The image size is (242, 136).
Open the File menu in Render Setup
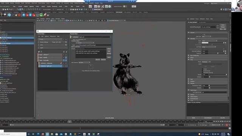pyautogui.click(x=39, y=36)
